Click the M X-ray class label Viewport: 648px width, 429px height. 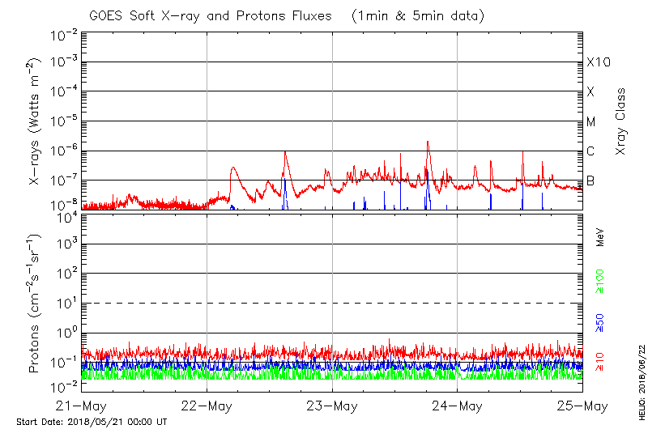[x=590, y=122]
